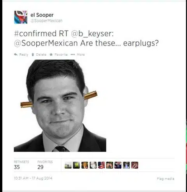Click the American flag avatar
187x192 pixels.
click(101, 165)
